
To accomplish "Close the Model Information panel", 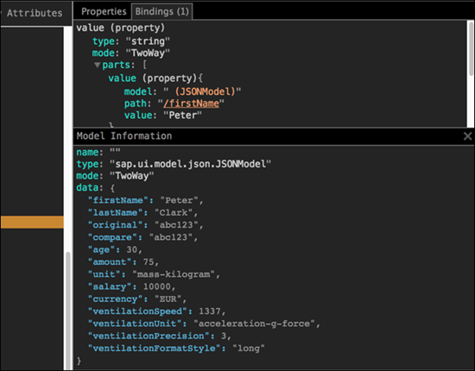I will [x=467, y=136].
